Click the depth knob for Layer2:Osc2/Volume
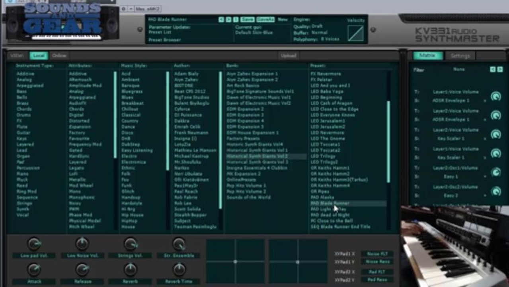This screenshot has width=509, height=287. click(x=496, y=191)
